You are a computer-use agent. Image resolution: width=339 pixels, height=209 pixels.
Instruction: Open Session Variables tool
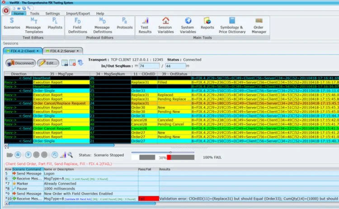[x=165, y=25]
